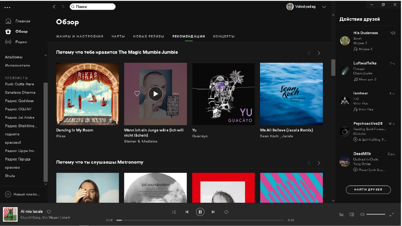Image resolution: width=402 pixels, height=226 pixels.
Task: Open the three-dots app menu
Action: coord(8,8)
